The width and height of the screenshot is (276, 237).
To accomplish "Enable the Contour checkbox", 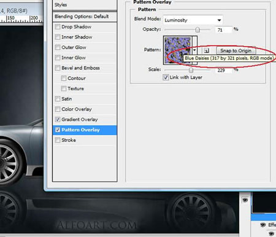I will coord(64,78).
